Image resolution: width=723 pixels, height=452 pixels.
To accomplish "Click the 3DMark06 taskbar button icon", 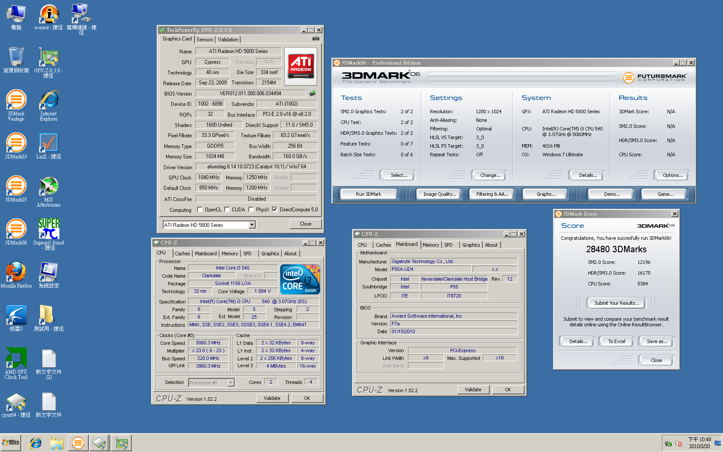I will click(x=78, y=443).
